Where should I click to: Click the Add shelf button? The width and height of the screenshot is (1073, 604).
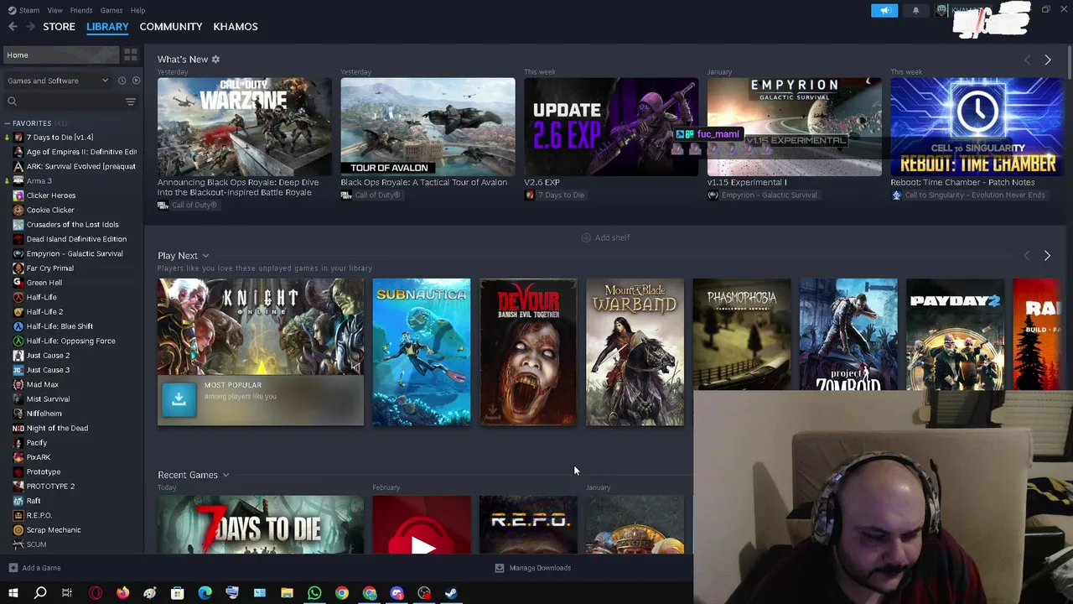click(605, 237)
